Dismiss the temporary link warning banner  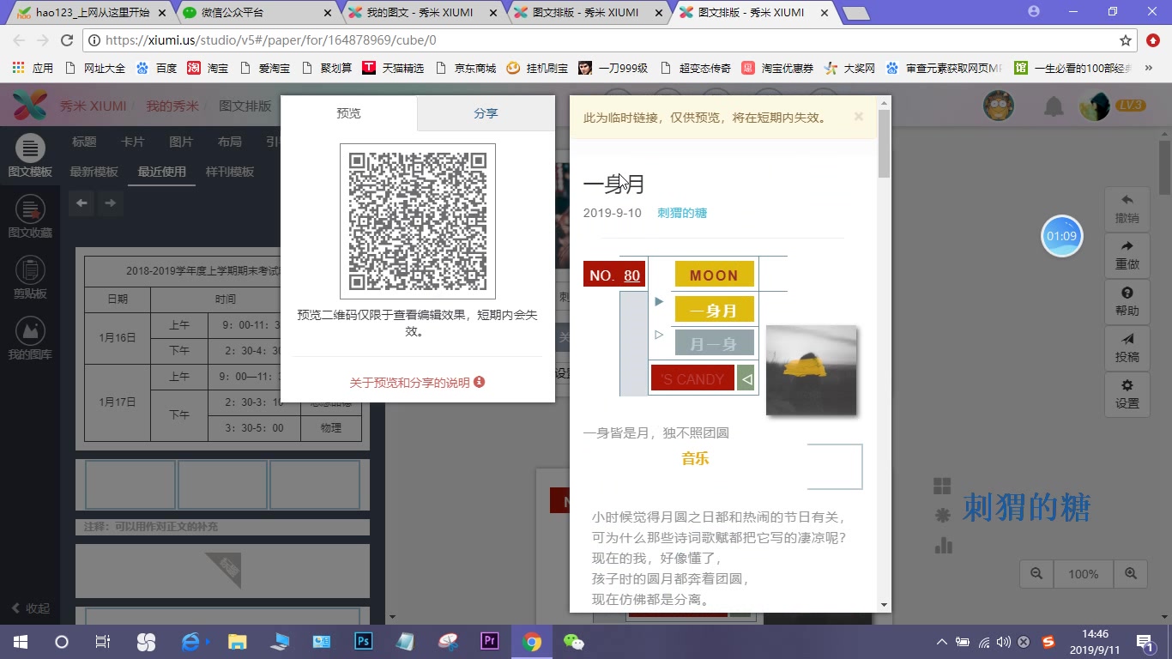858,117
